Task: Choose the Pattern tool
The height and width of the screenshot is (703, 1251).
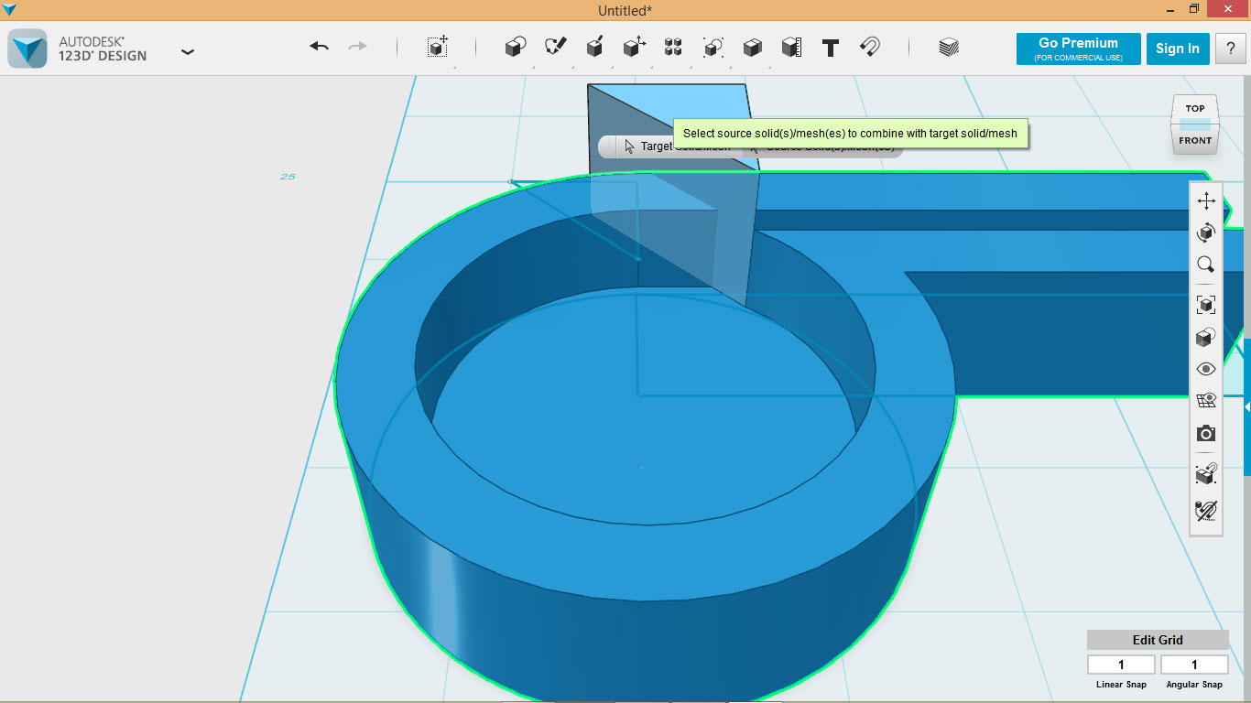Action: coord(673,48)
